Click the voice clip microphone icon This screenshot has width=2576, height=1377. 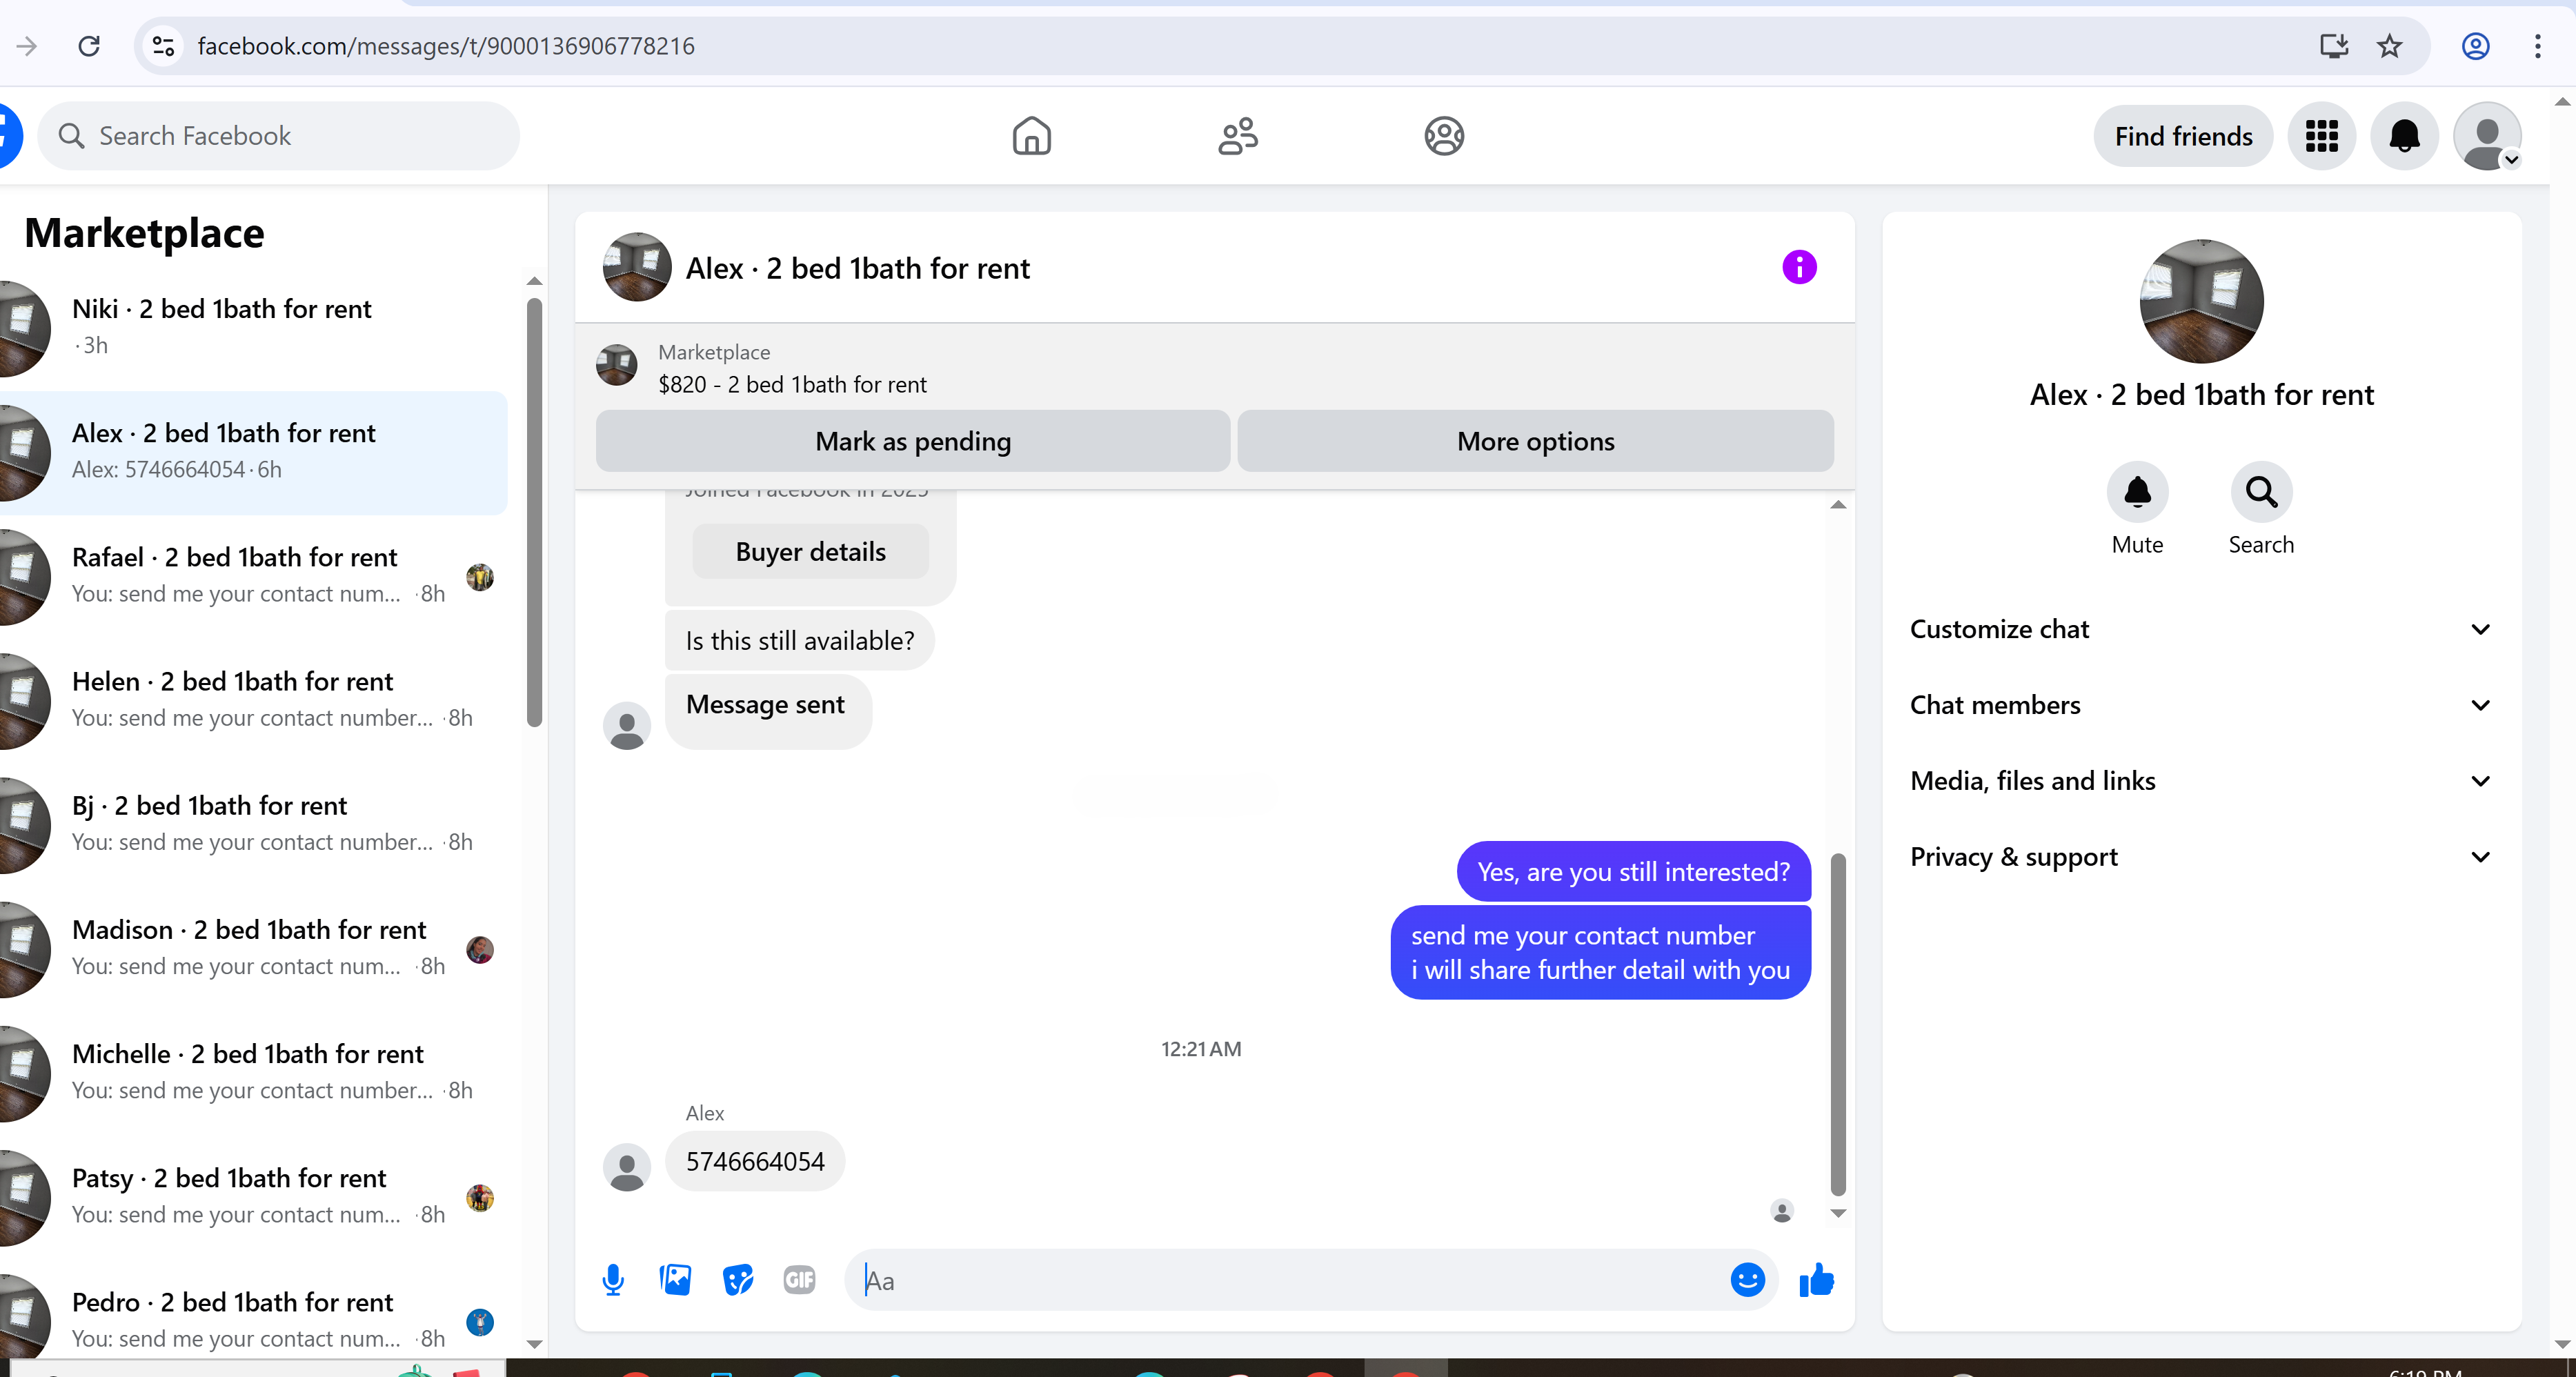coord(613,1280)
